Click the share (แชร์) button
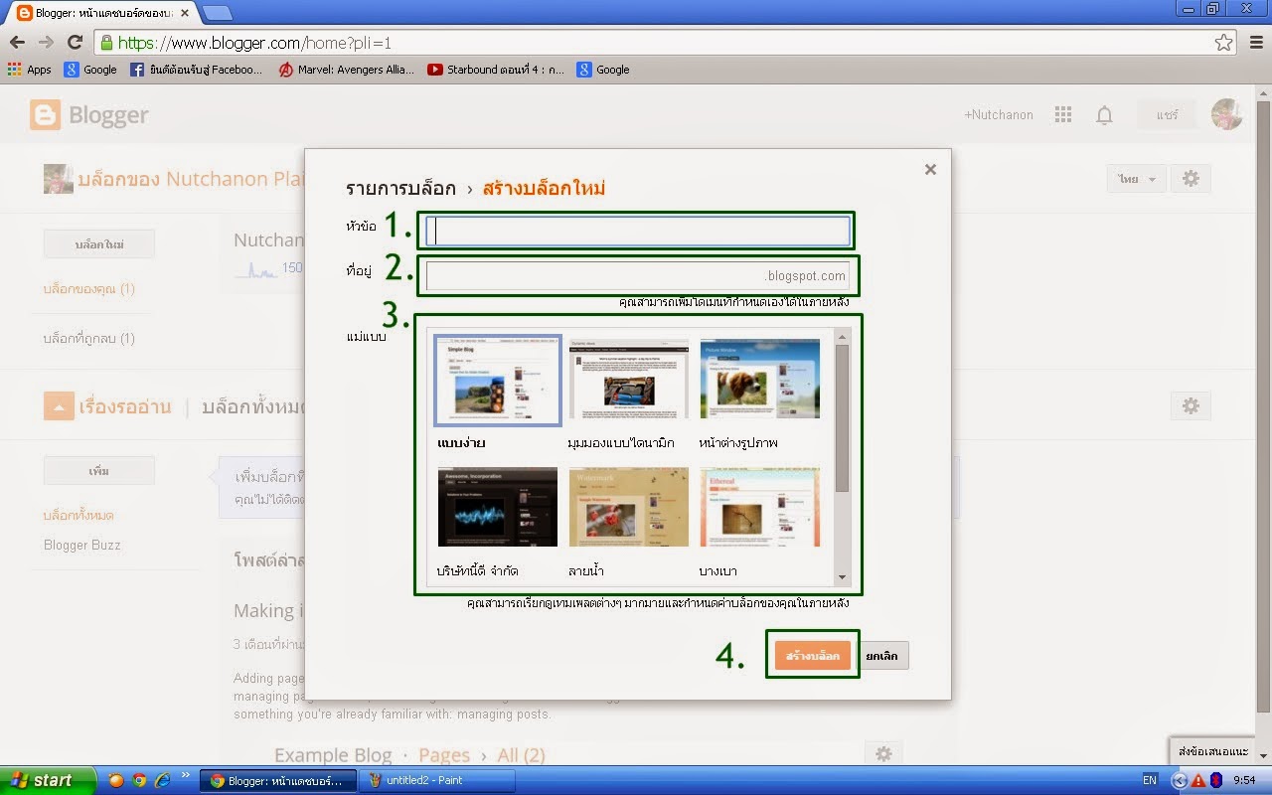1272x795 pixels. click(x=1167, y=115)
